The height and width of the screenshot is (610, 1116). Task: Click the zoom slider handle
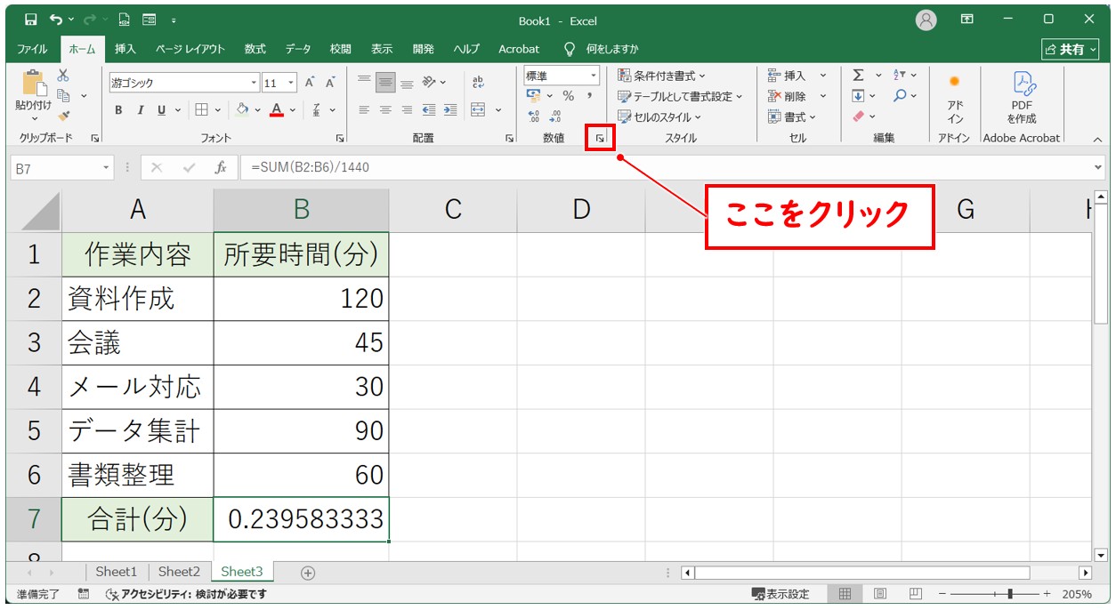tap(1009, 594)
